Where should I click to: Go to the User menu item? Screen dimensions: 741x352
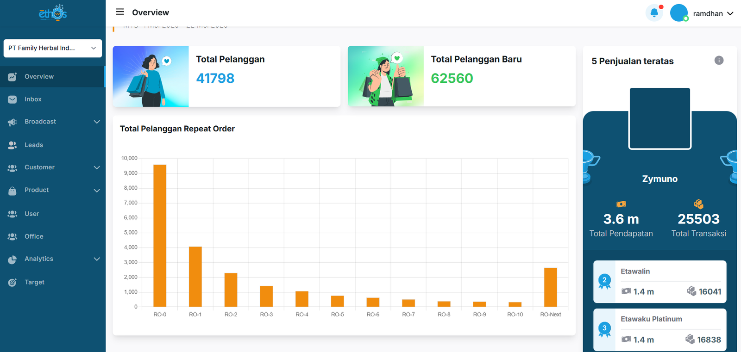(x=32, y=214)
